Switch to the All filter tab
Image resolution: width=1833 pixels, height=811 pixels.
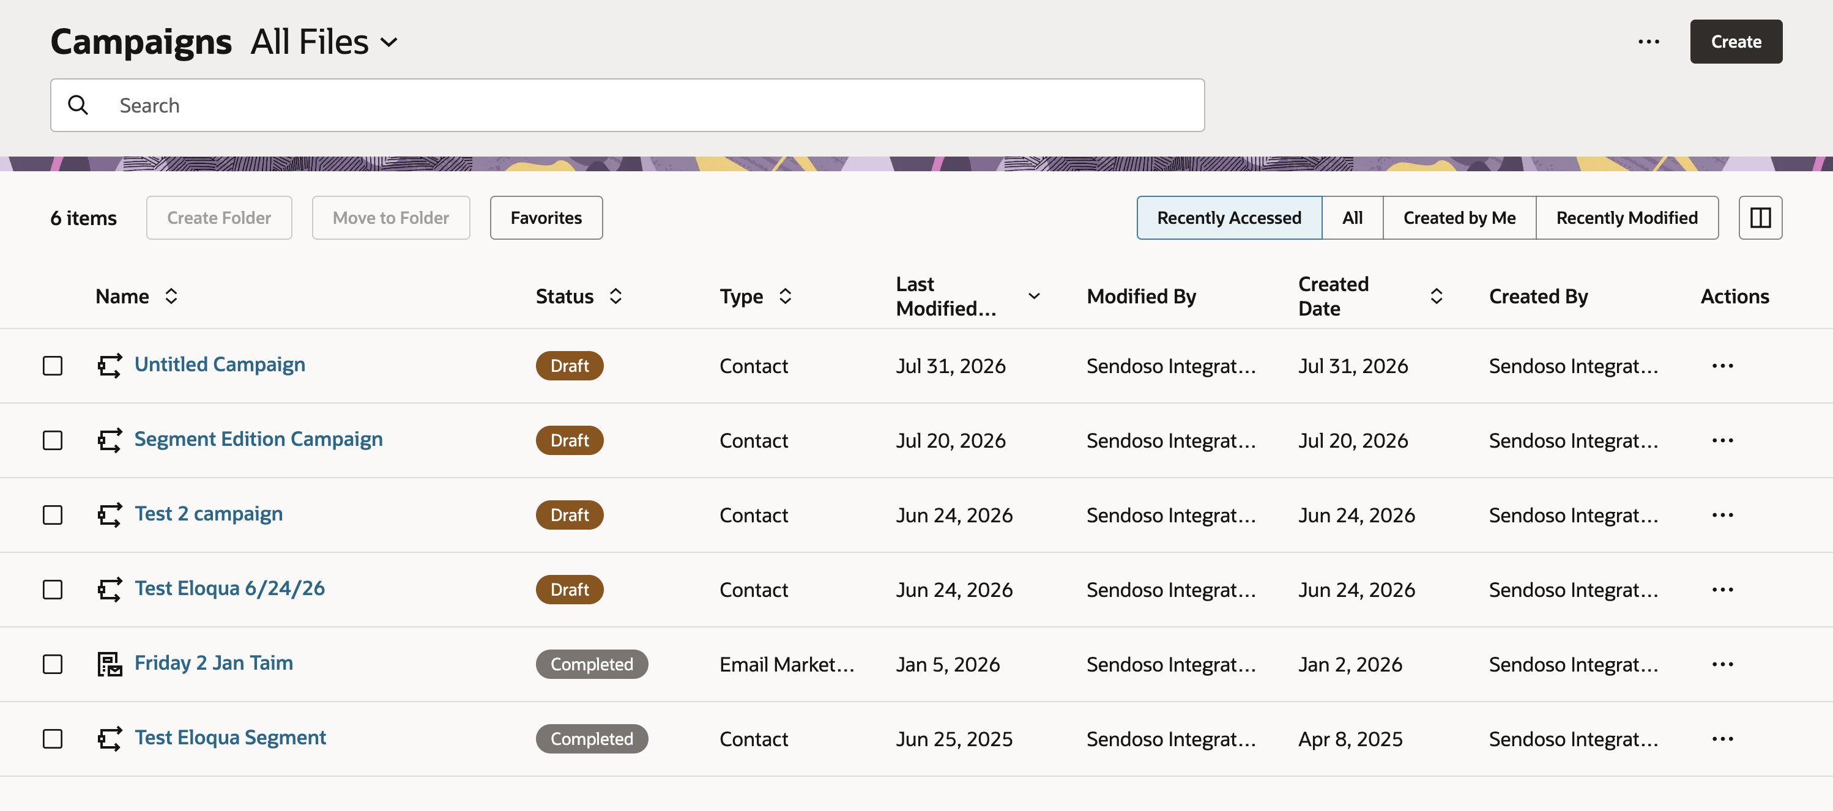pyautogui.click(x=1352, y=218)
